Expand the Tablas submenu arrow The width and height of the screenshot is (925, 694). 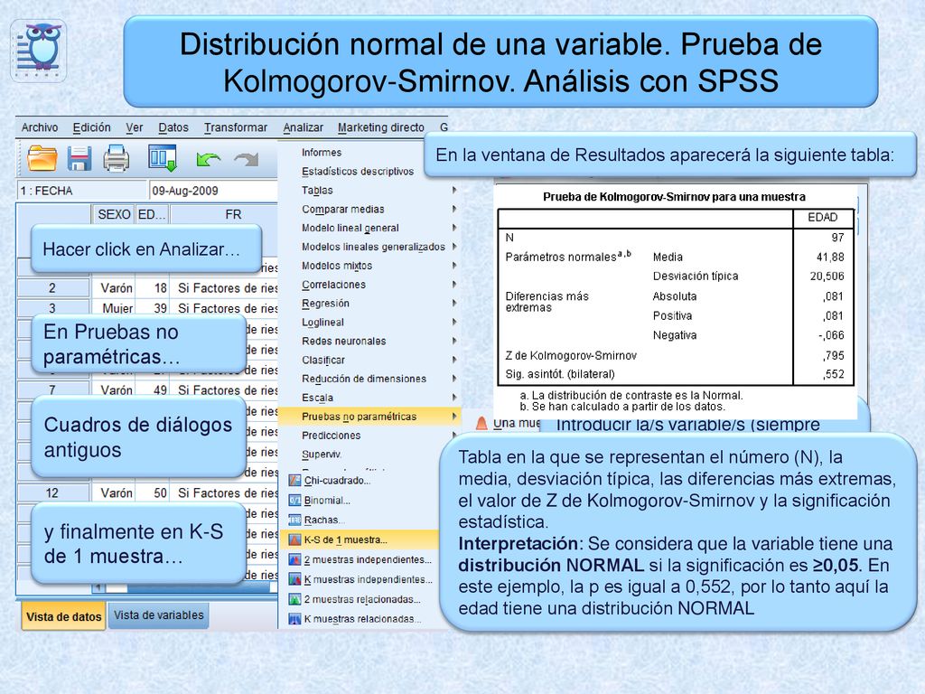click(x=454, y=190)
